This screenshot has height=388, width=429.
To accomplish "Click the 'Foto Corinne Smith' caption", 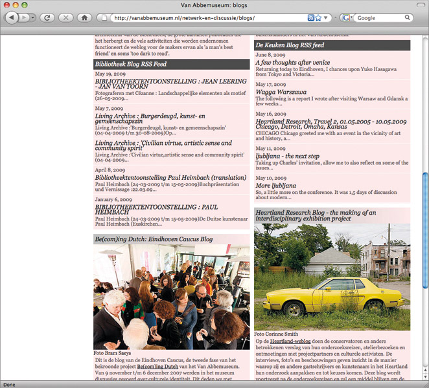I will (x=276, y=334).
